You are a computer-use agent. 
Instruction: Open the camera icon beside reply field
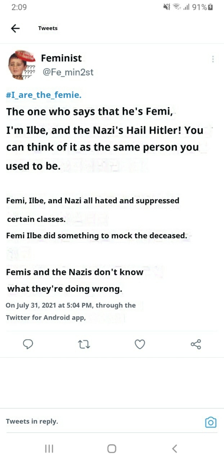(x=211, y=422)
